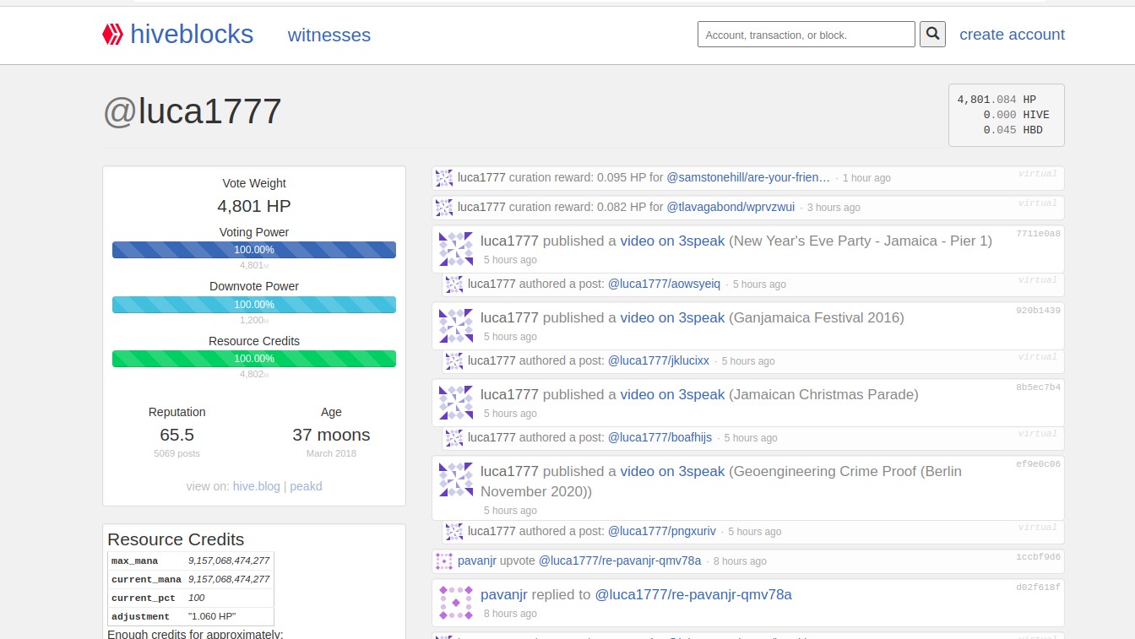
Task: Click avatar on Geoengineering Crime Proof entry
Action: pos(456,479)
